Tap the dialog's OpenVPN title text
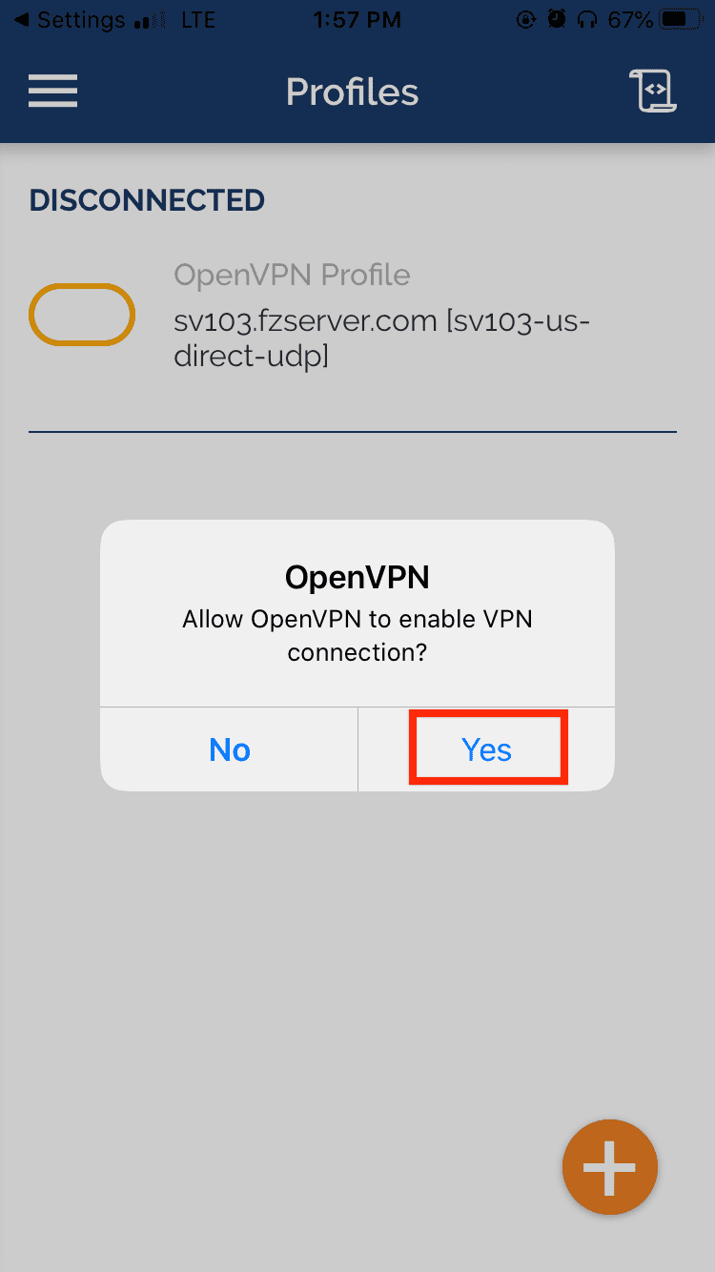Viewport: 715px width, 1272px height. click(357, 577)
